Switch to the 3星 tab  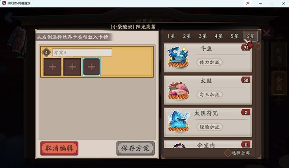(x=203, y=36)
